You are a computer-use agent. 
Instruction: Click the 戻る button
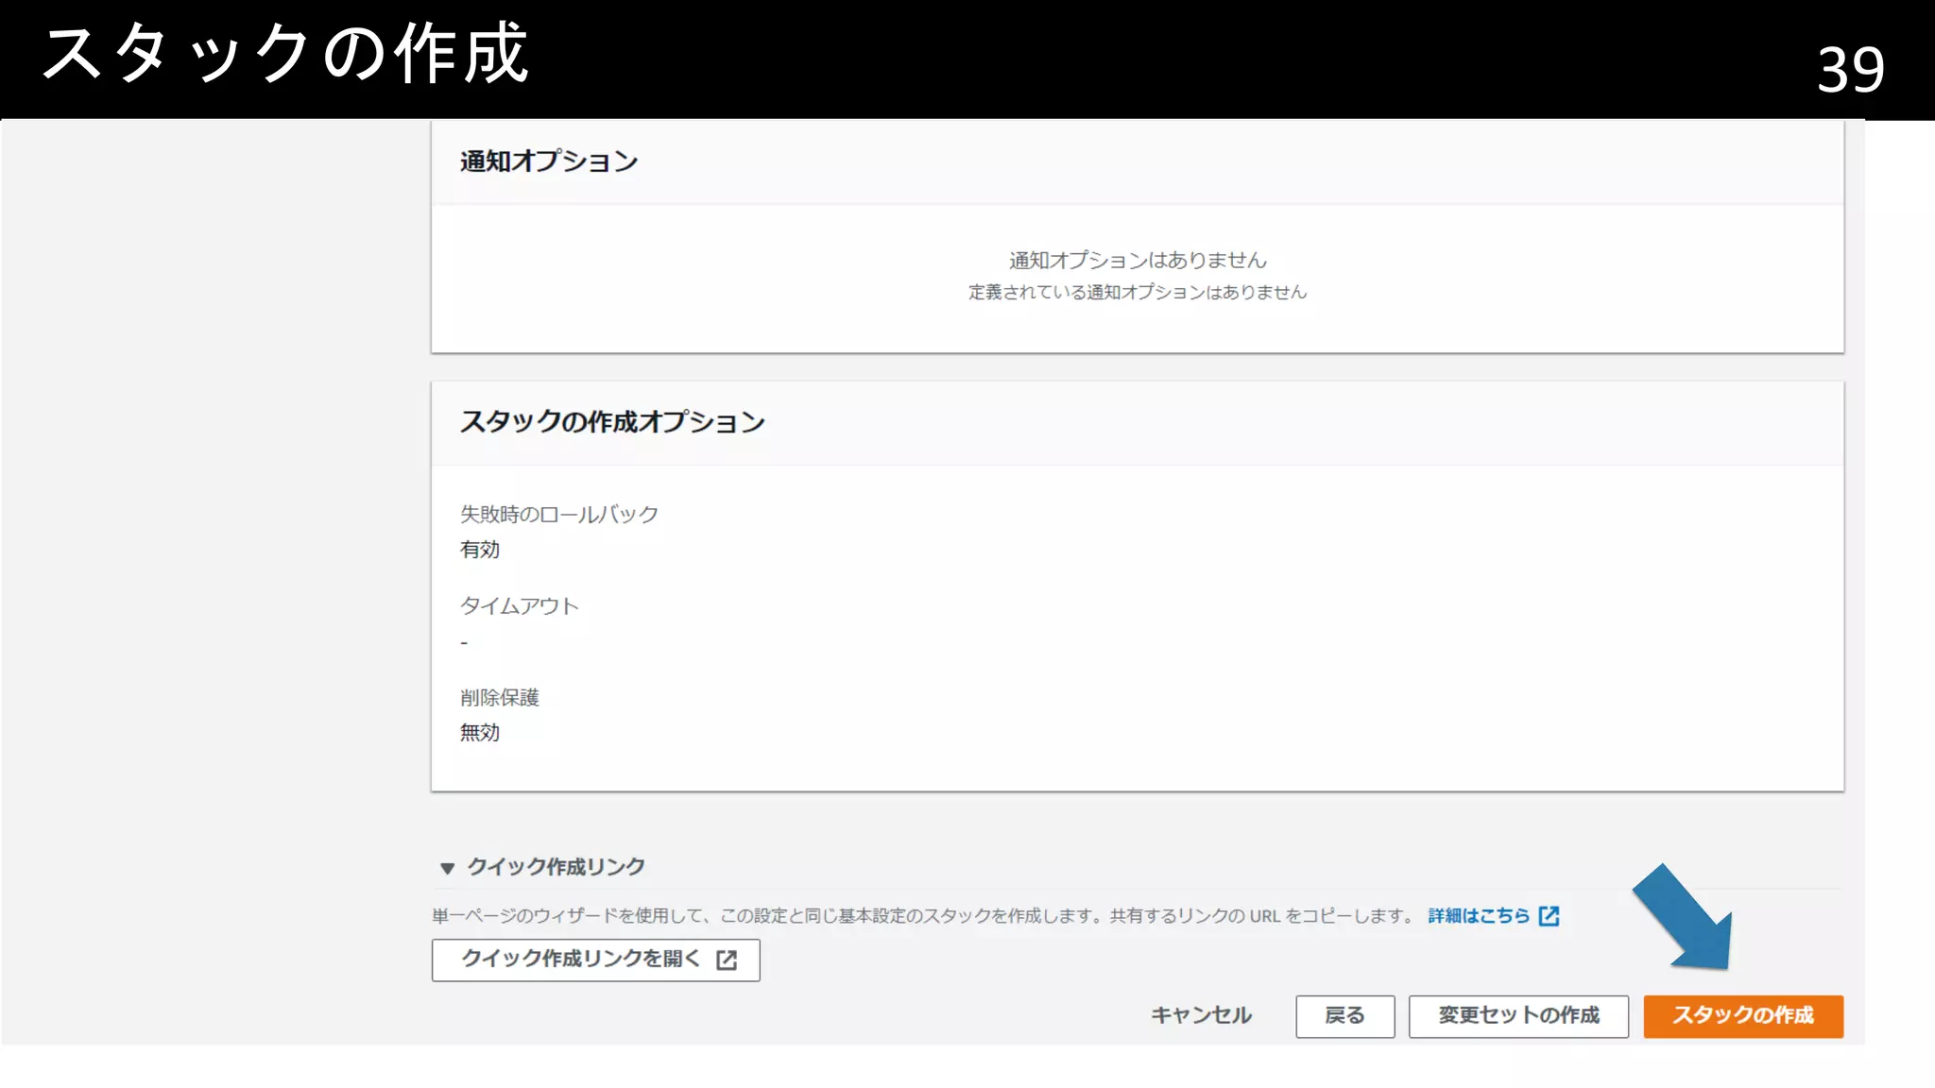pyautogui.click(x=1344, y=1016)
